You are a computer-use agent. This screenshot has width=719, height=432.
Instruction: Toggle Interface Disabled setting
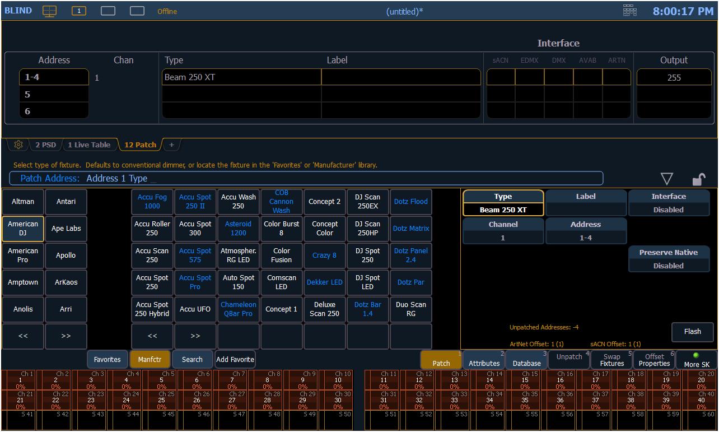669,203
